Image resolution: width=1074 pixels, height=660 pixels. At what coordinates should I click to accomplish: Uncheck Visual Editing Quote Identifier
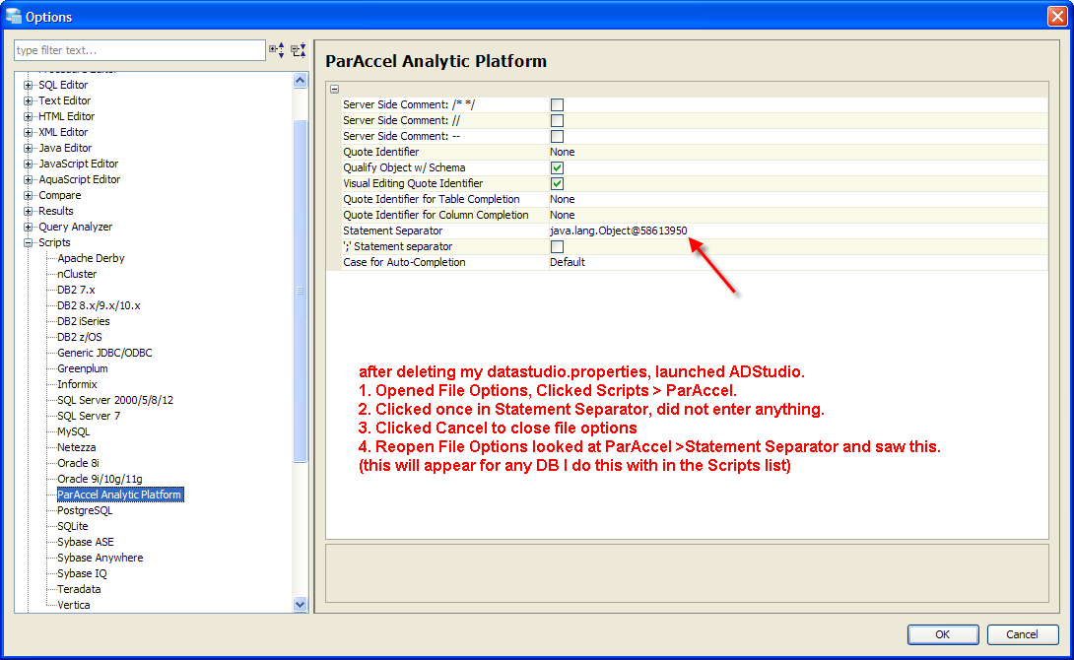[557, 183]
